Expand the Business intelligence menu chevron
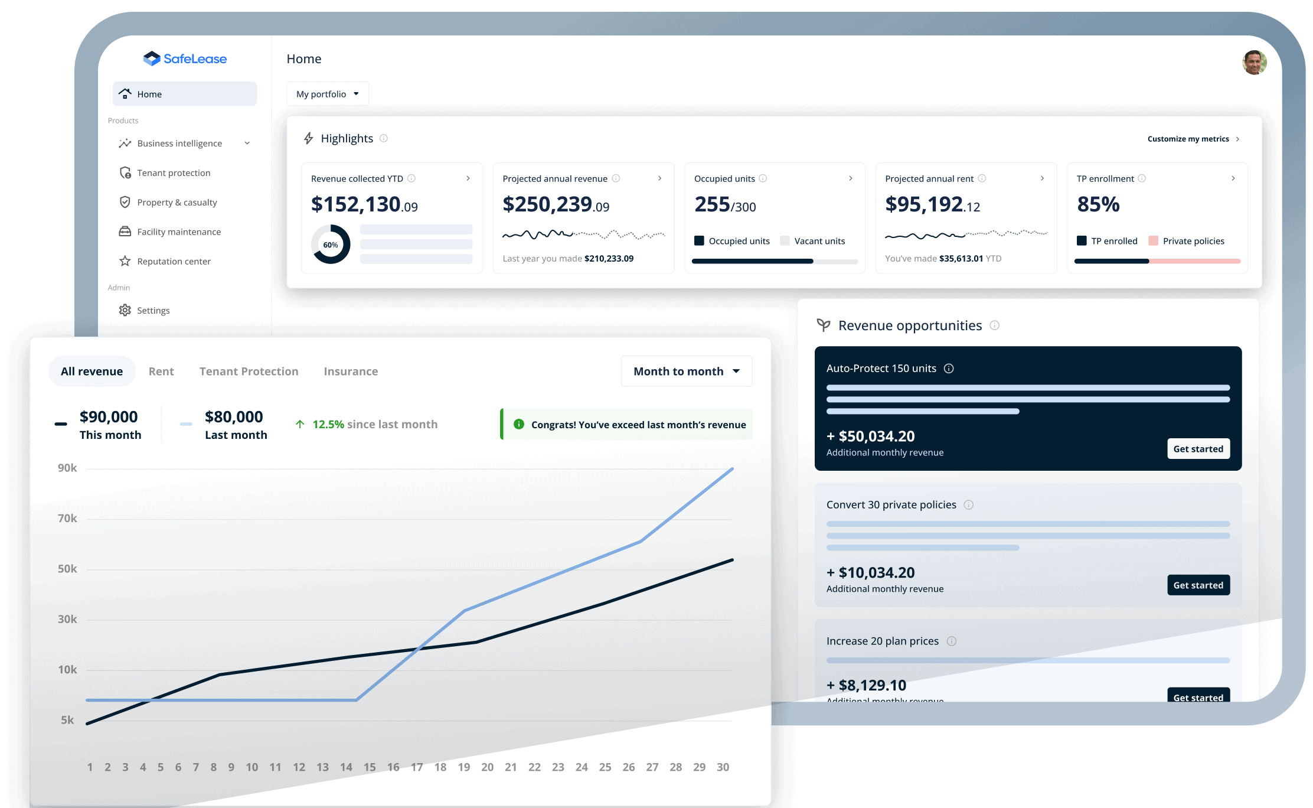 click(247, 143)
